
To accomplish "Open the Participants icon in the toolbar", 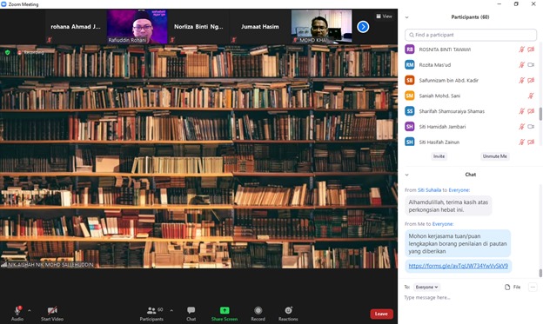I will pos(151,314).
